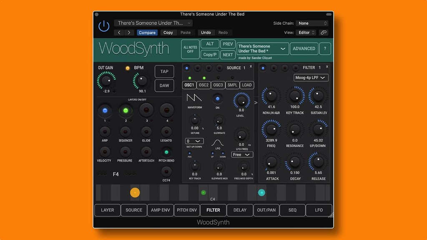
Task: Open the question mark help button
Action: [x=325, y=49]
